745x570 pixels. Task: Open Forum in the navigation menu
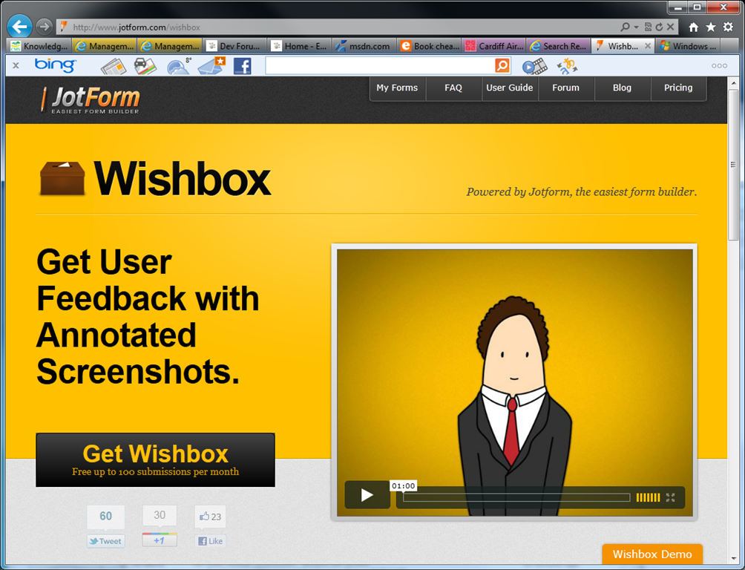click(x=566, y=88)
